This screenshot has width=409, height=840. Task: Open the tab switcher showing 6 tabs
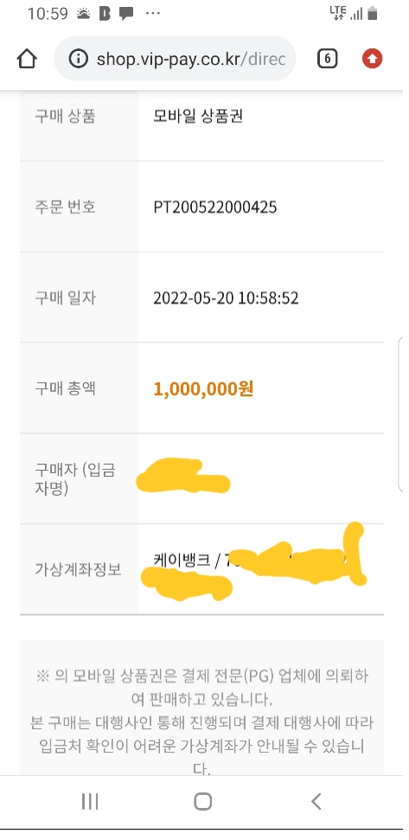pos(327,58)
